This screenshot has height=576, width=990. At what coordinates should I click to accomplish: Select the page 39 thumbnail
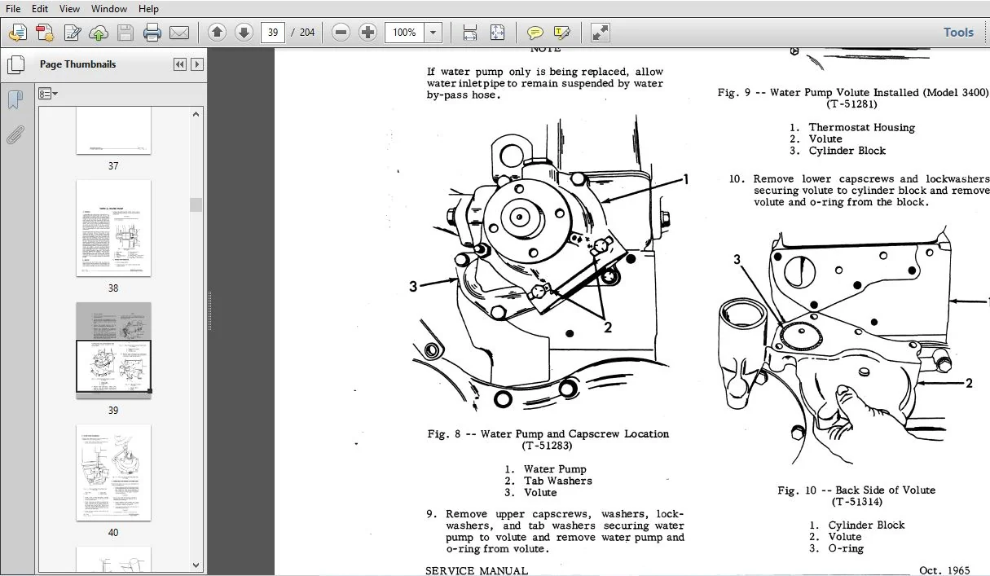click(x=113, y=350)
